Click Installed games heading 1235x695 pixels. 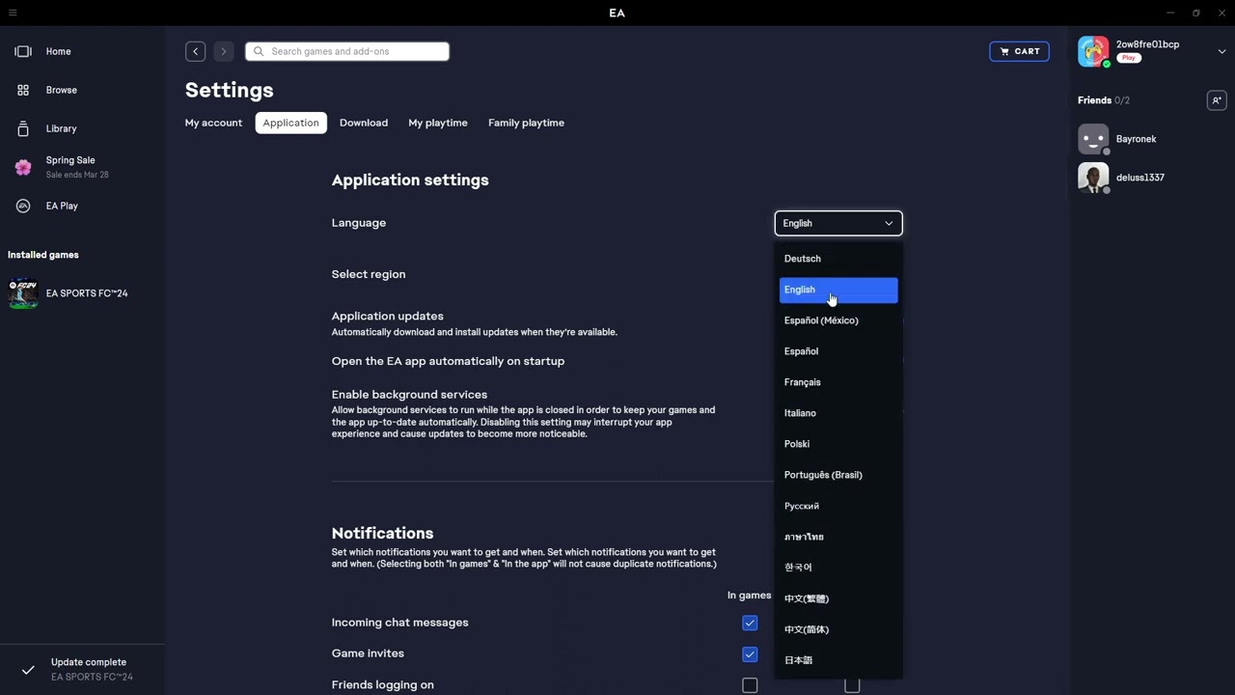(43, 255)
